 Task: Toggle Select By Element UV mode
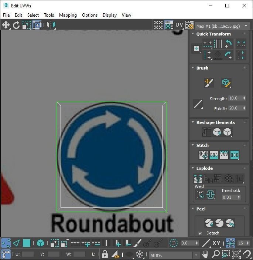point(40,243)
